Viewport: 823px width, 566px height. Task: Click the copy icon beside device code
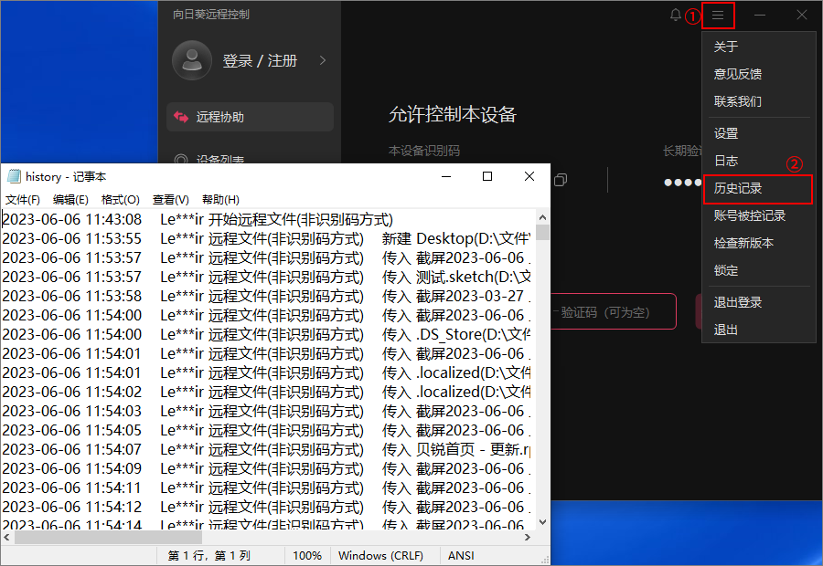pos(561,180)
